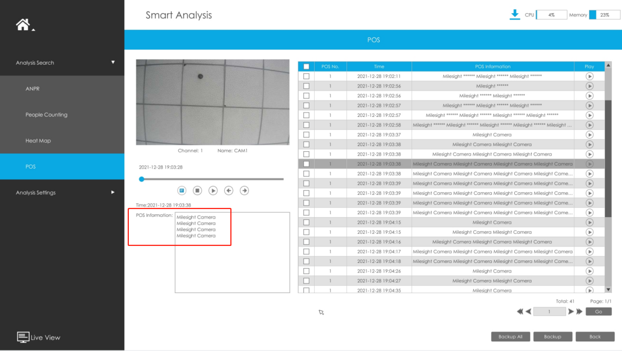Click the page number input field
Screen dimensions: 622x351
click(x=549, y=312)
